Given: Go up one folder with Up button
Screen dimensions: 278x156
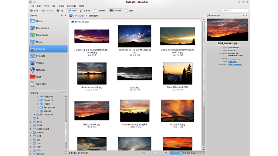Looking at the screenshot, I should pyautogui.click(x=60, y=11).
